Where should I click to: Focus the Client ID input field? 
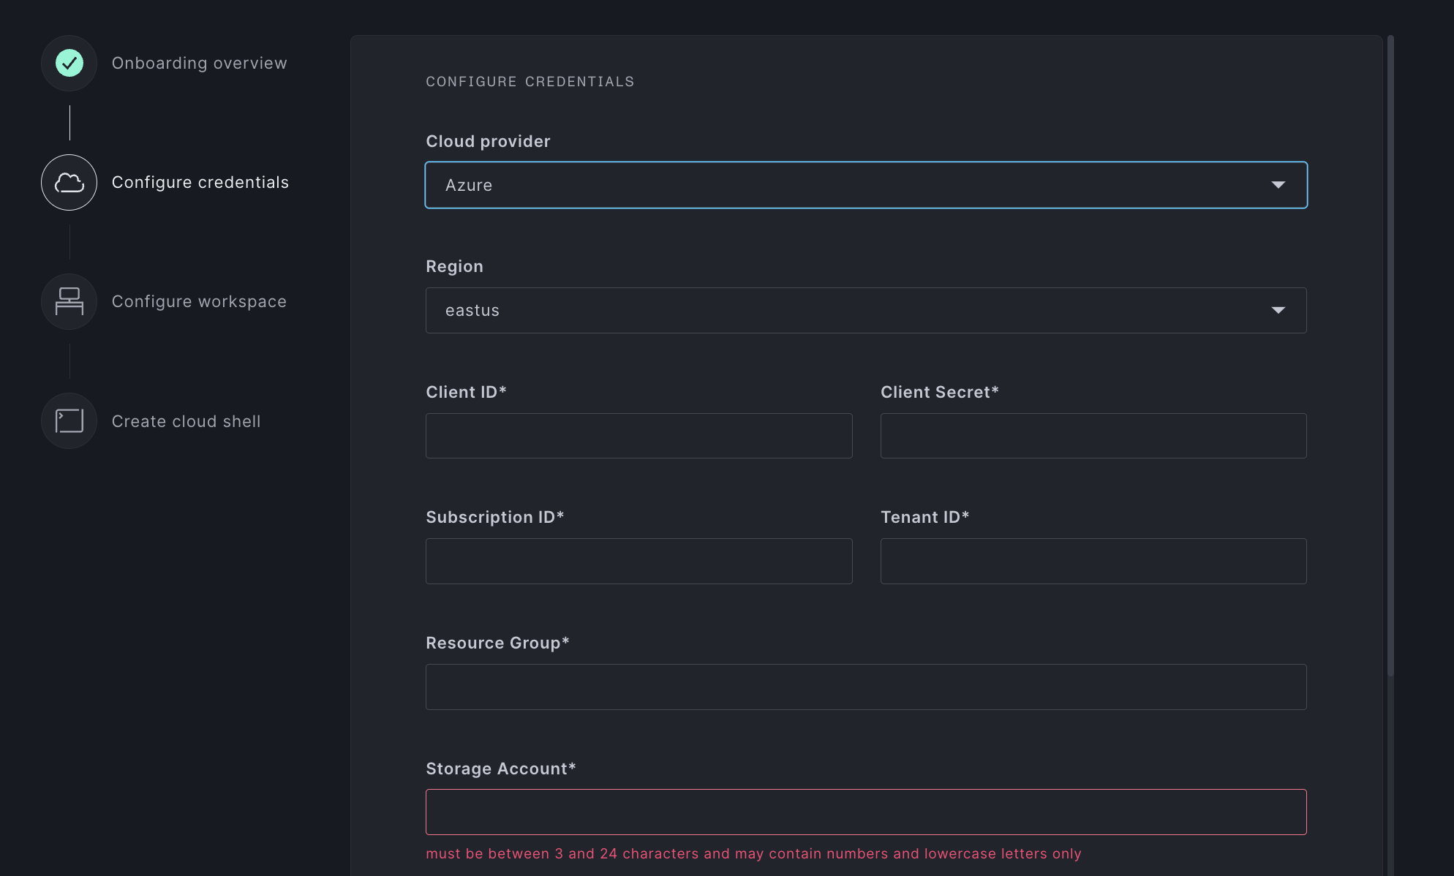[x=639, y=436]
